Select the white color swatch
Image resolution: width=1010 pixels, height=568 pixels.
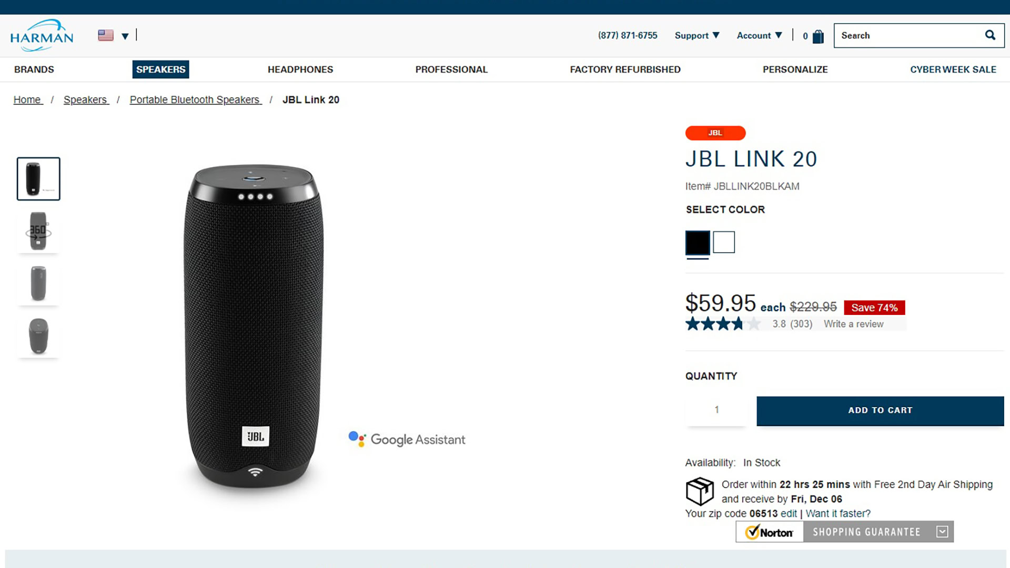(724, 242)
